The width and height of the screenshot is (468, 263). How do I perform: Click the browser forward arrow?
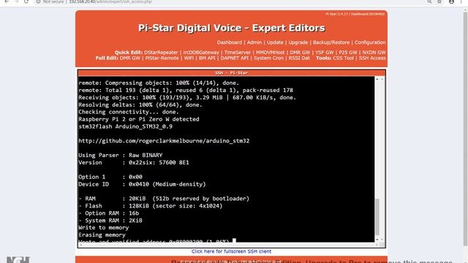pyautogui.click(x=16, y=1)
